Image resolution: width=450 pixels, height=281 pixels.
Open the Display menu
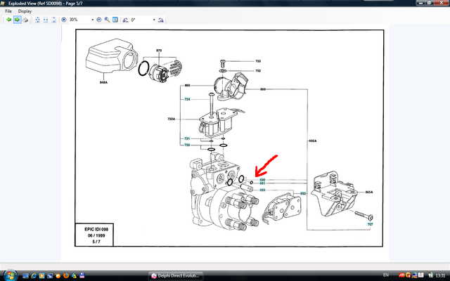25,11
